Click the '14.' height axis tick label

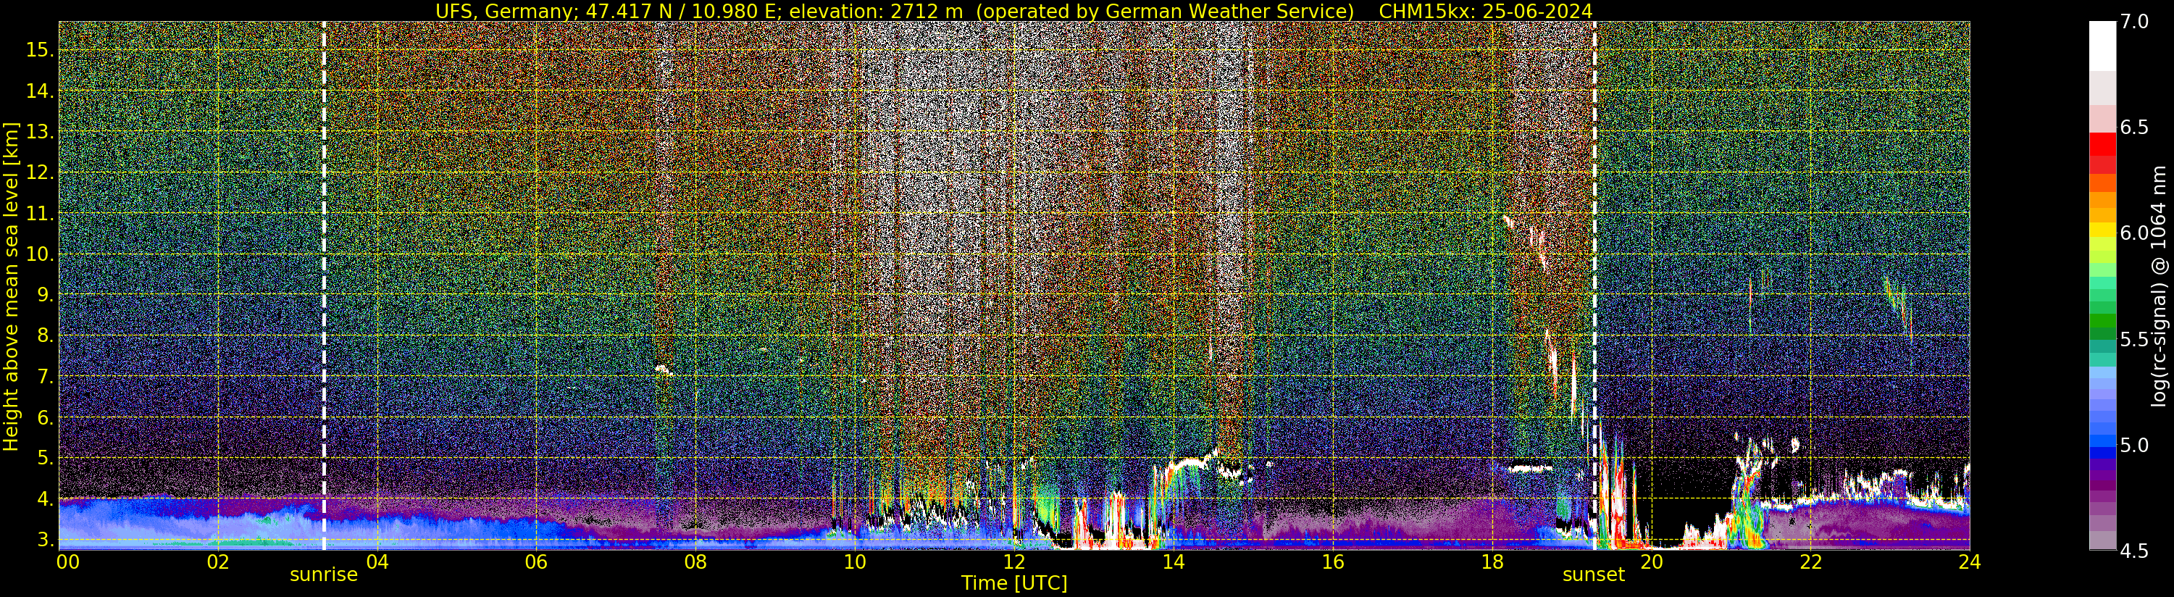pyautogui.click(x=40, y=91)
